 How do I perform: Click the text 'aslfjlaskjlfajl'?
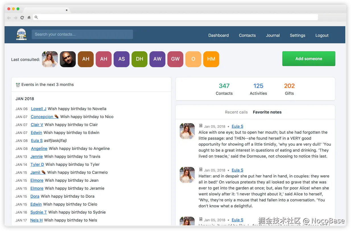click(55, 141)
